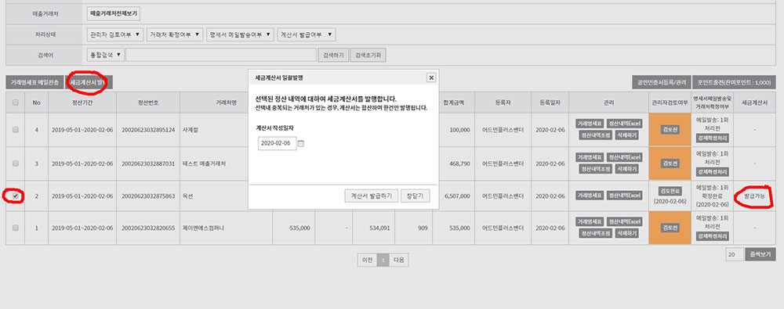Click 정산번호 20020623032895124
The width and height of the screenshot is (784, 309).
point(148,130)
